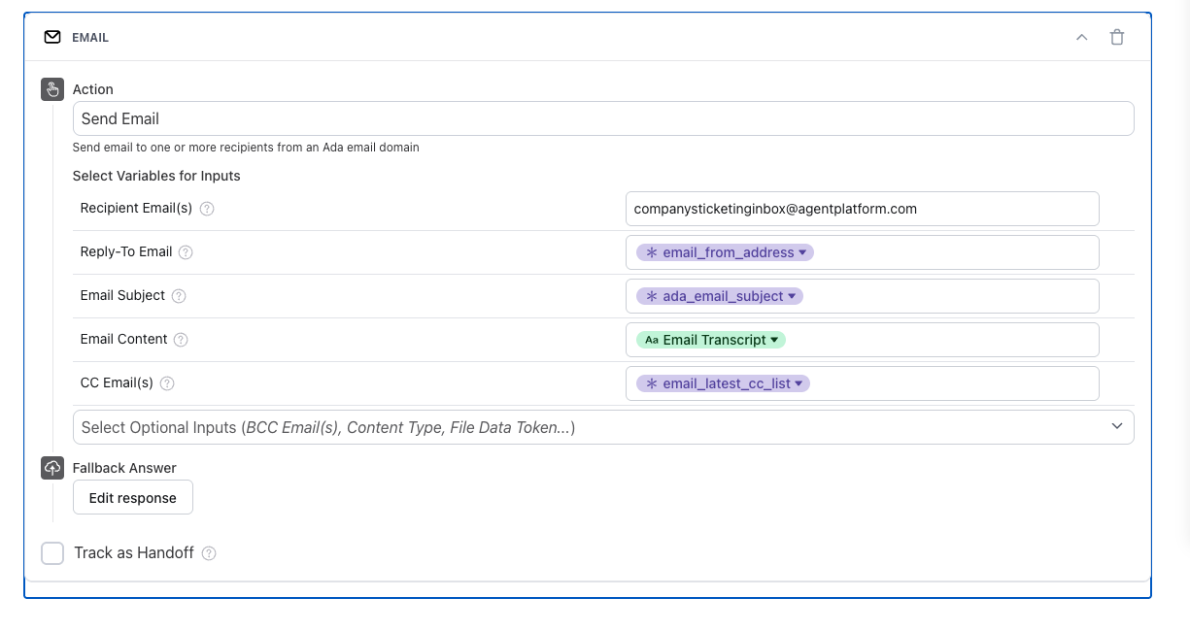The image size is (1190, 631).
Task: Open help tooltip for CC Email(s)
Action: pyautogui.click(x=167, y=383)
